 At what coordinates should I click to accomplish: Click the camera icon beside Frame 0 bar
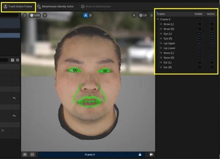pyautogui.click(x=151, y=154)
